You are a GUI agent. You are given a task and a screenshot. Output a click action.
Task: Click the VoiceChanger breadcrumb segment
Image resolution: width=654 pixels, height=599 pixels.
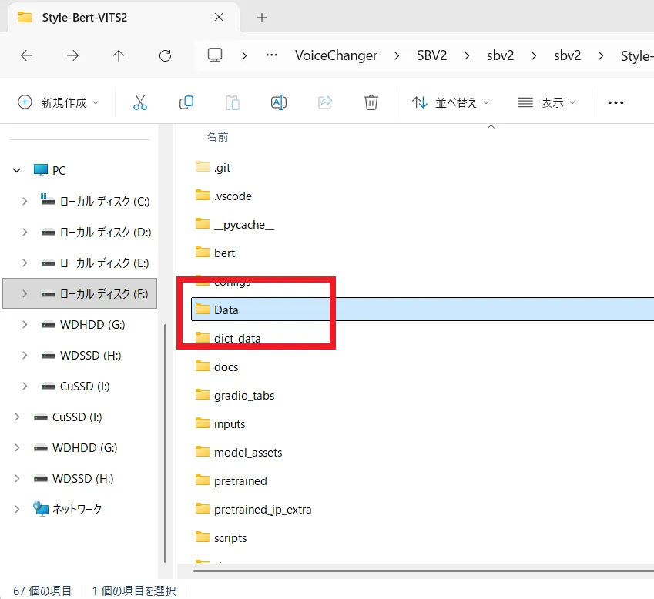click(336, 55)
